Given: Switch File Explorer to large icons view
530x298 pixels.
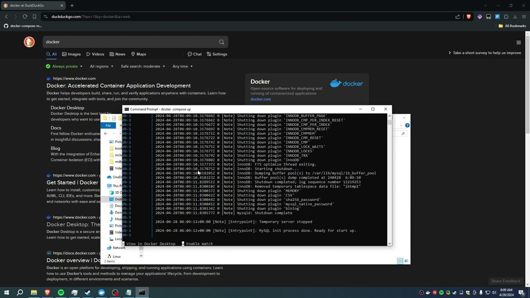Looking at the screenshot, I should (x=406, y=261).
